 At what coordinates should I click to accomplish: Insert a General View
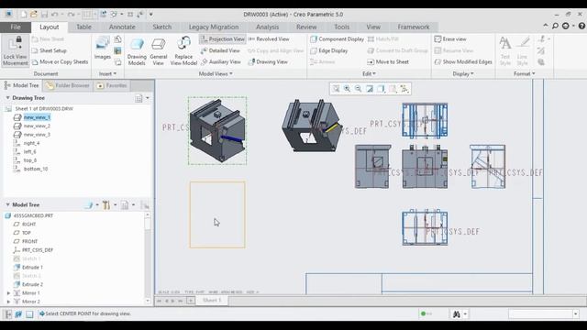[x=159, y=51]
